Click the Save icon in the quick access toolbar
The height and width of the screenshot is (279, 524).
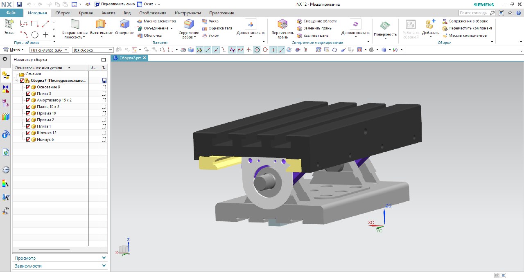point(19,4)
